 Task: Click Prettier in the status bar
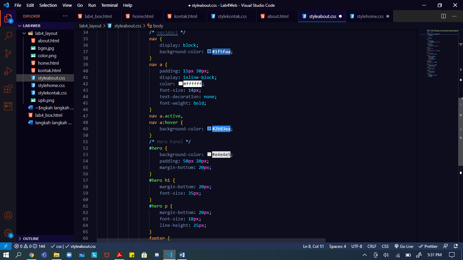point(428,246)
